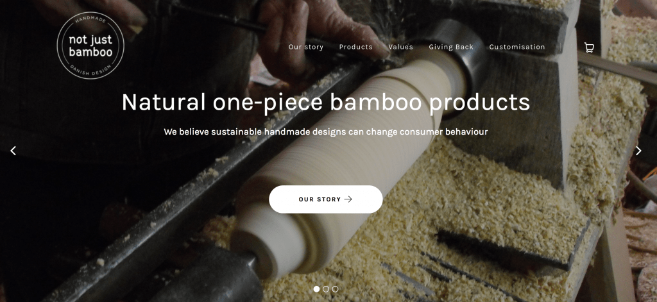Open the Products menu item
Image resolution: width=657 pixels, height=302 pixels.
[355, 47]
